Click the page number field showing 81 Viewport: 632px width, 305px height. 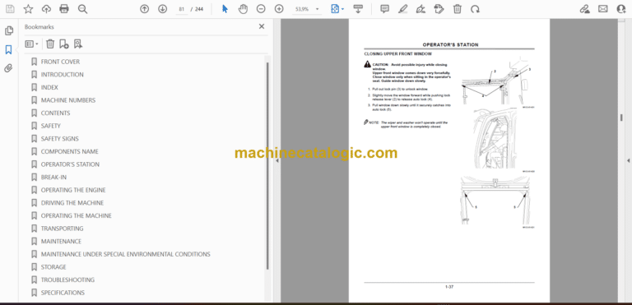pos(182,9)
